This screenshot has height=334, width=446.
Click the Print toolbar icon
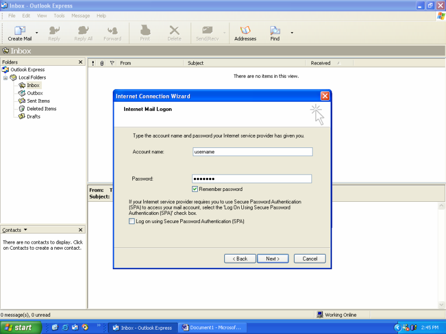pos(145,33)
